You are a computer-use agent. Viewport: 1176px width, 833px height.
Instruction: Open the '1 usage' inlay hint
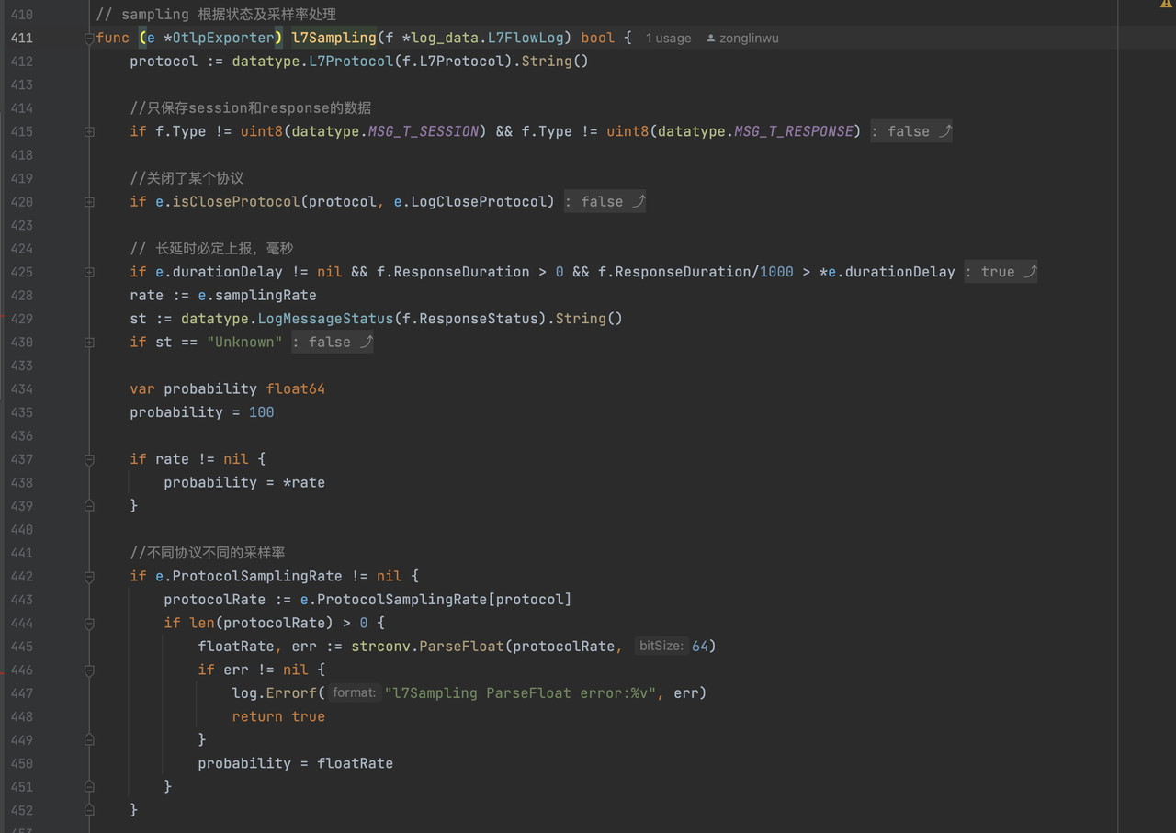pos(668,38)
